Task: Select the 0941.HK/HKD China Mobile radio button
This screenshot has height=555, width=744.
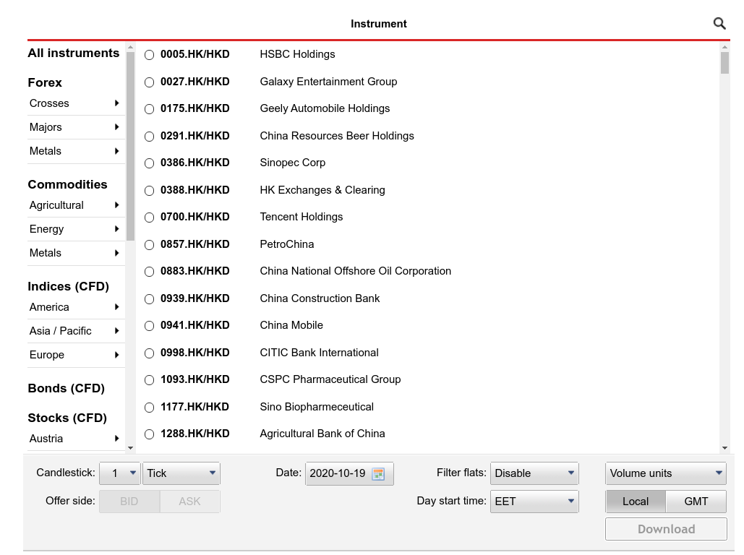Action: pos(150,326)
